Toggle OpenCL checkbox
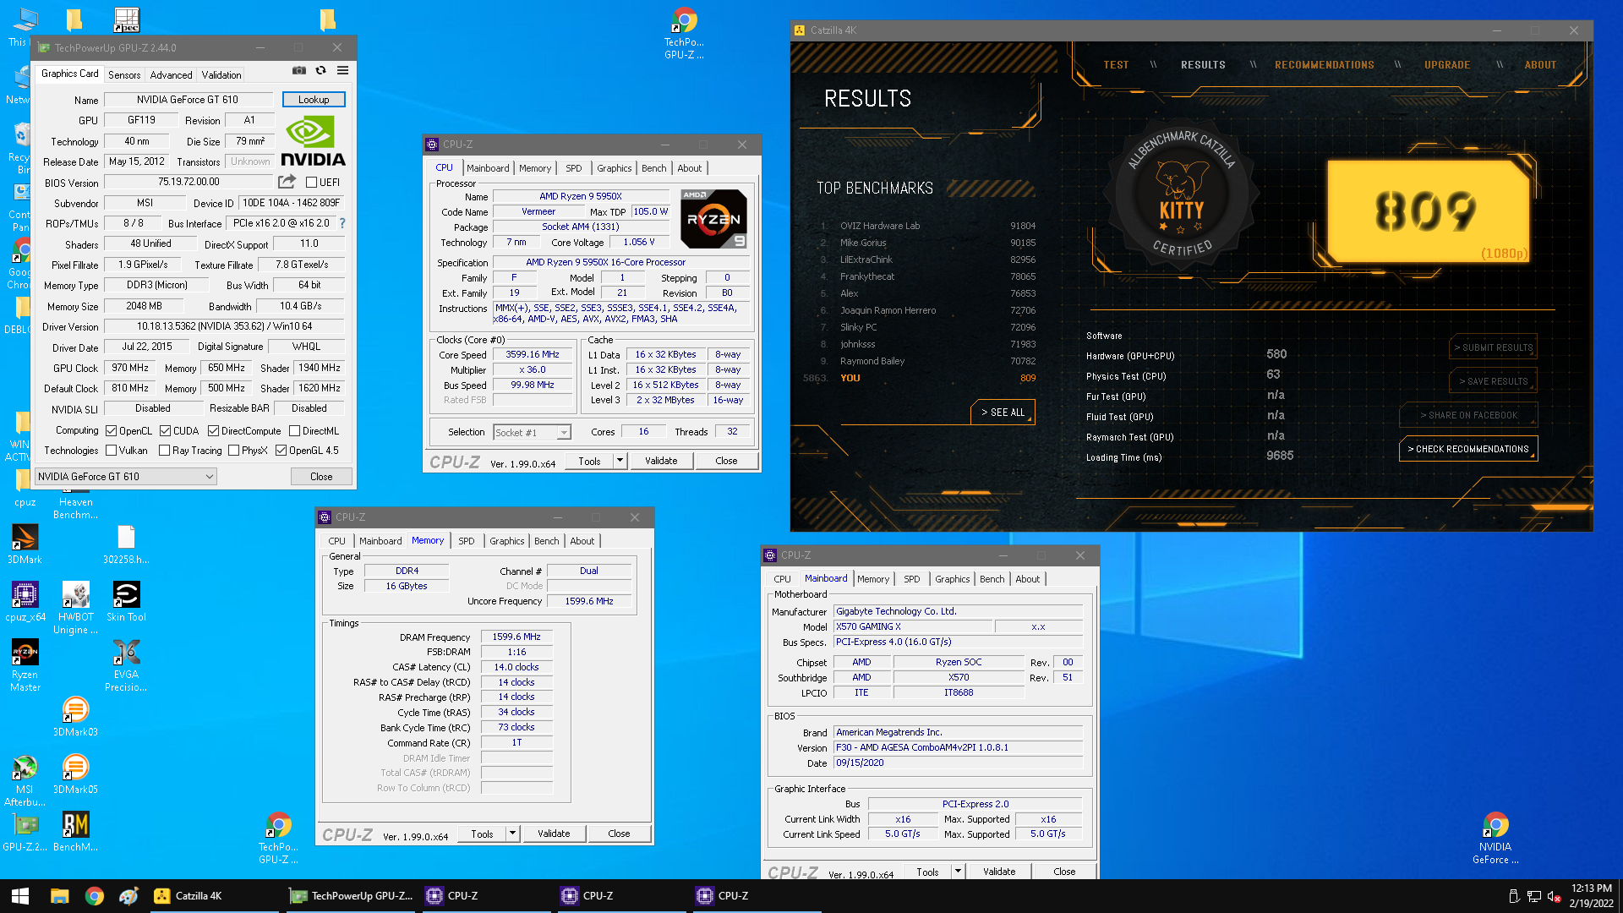1623x913 pixels. pyautogui.click(x=111, y=431)
